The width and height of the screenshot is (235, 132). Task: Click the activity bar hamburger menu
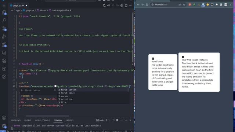point(4,5)
